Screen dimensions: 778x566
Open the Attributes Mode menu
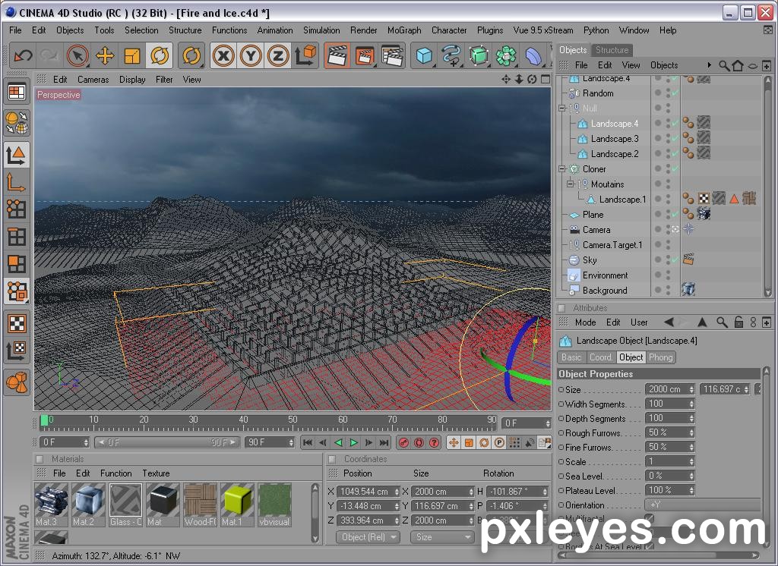[x=586, y=322]
